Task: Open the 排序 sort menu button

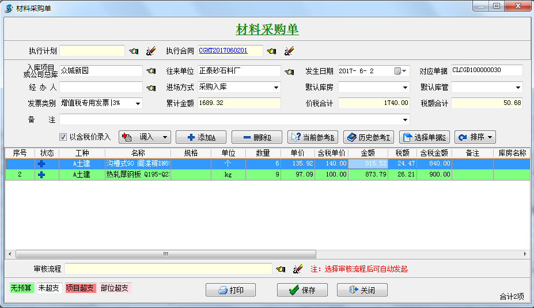Action: [475, 137]
